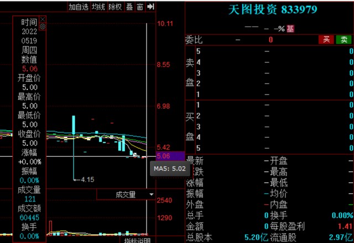Close the data info panel

[43, 19]
